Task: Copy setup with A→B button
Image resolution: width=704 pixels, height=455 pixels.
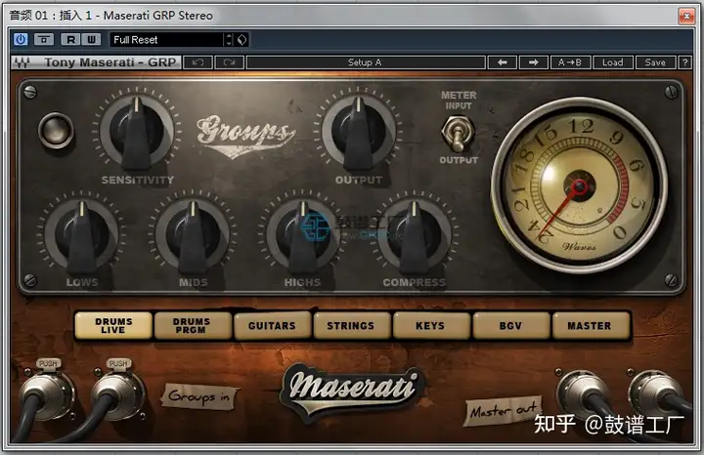Action: click(x=570, y=62)
